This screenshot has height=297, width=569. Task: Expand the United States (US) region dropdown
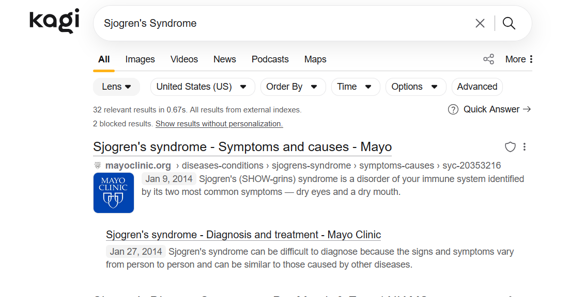point(202,87)
